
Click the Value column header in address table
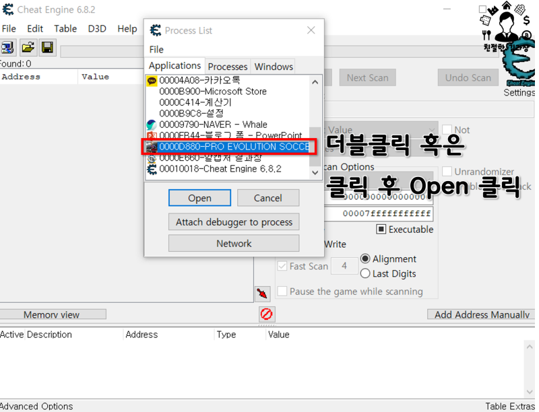point(278,335)
